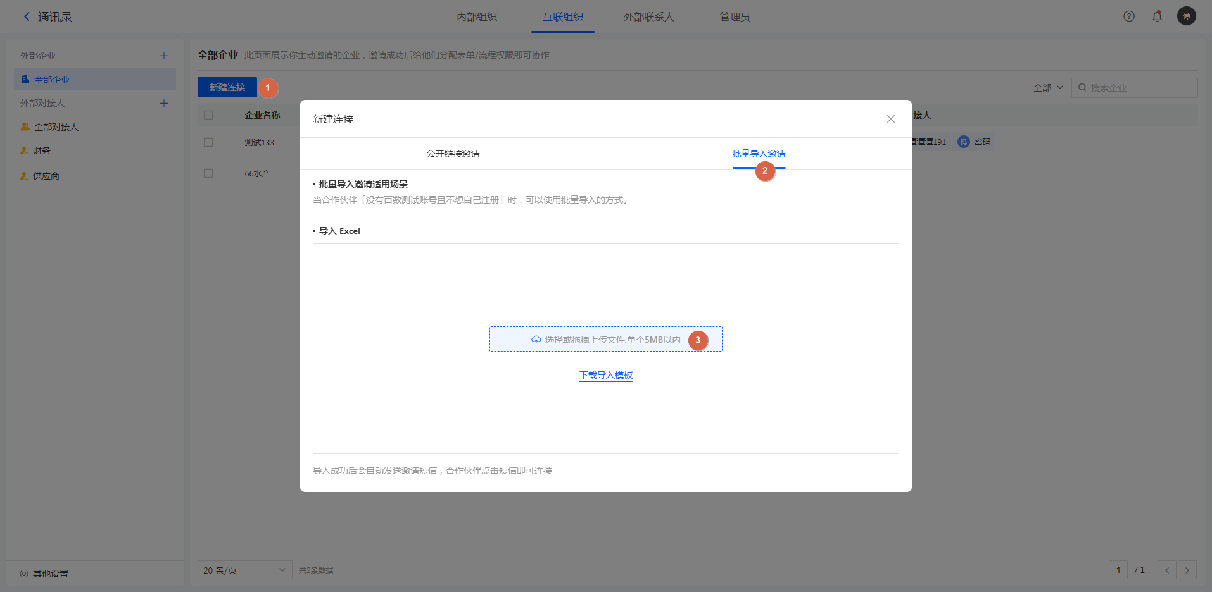Screen dimensions: 1212x592
Task: Click the user avatar icon
Action: coord(1186,16)
